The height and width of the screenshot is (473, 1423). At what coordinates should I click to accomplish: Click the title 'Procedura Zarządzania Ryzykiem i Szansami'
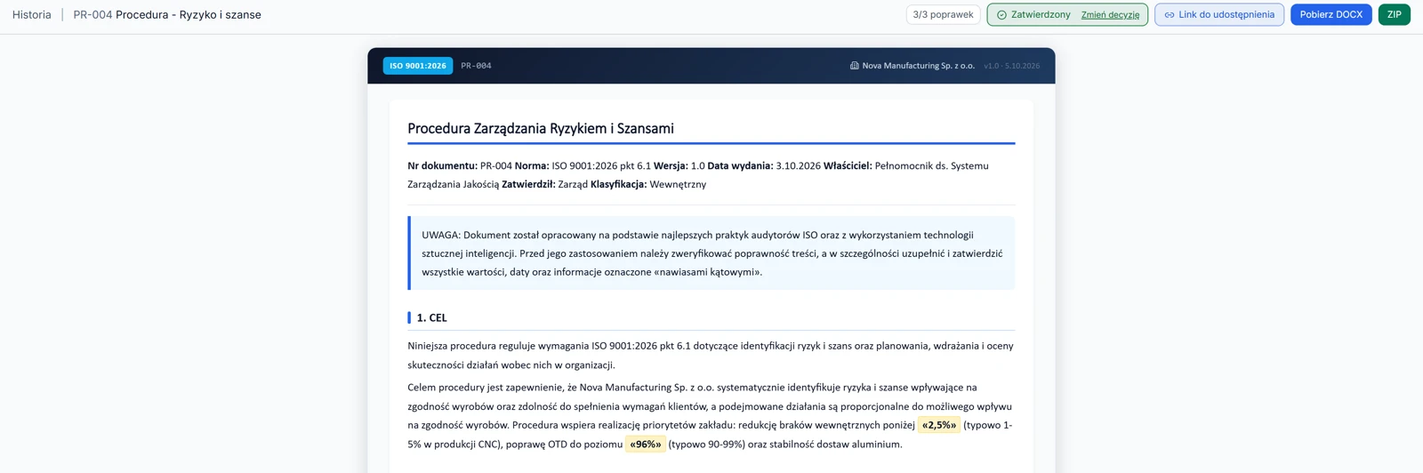pos(541,128)
